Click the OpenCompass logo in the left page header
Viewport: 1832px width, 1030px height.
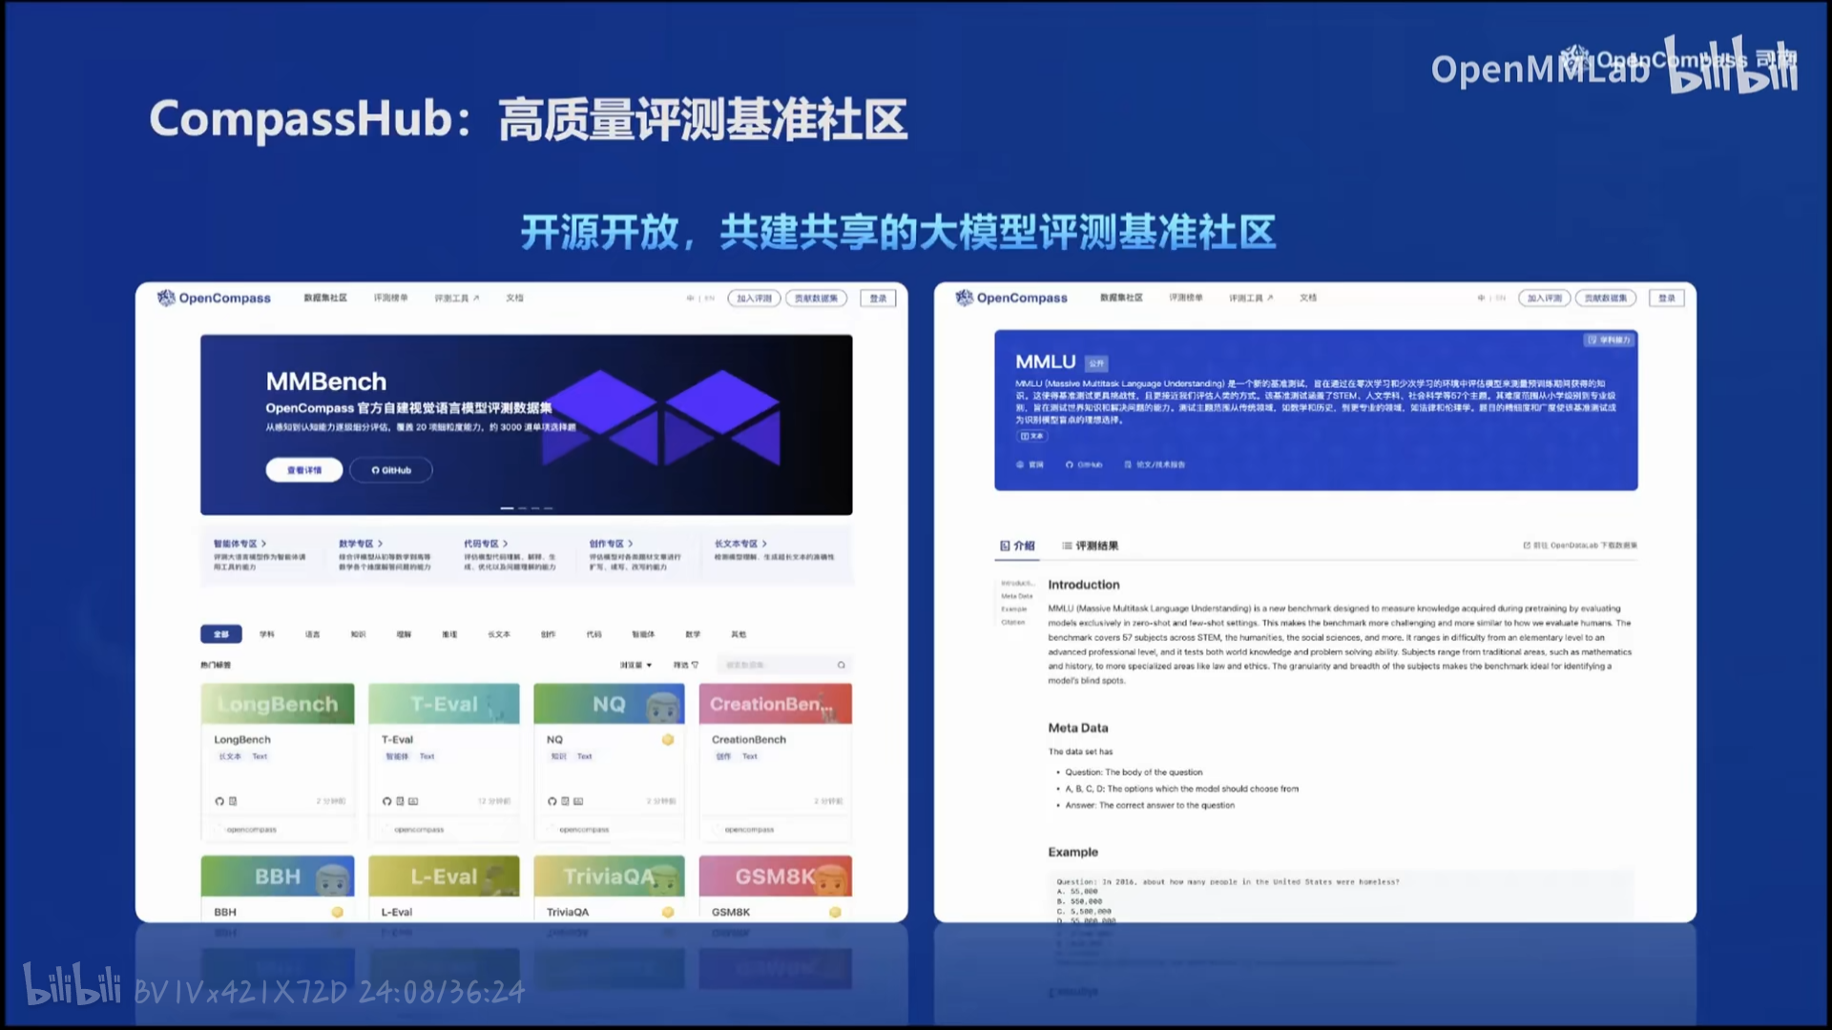[x=214, y=298]
